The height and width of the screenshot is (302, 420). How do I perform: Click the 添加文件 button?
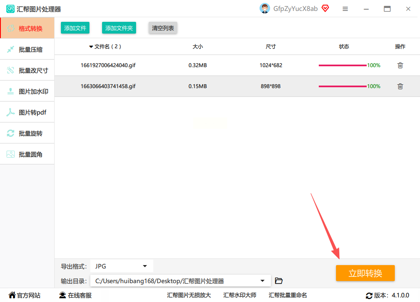[75, 28]
